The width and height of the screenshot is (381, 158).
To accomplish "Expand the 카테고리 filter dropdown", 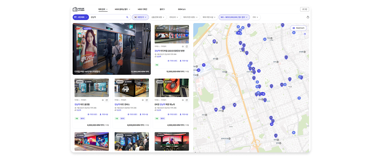I will [174, 17].
